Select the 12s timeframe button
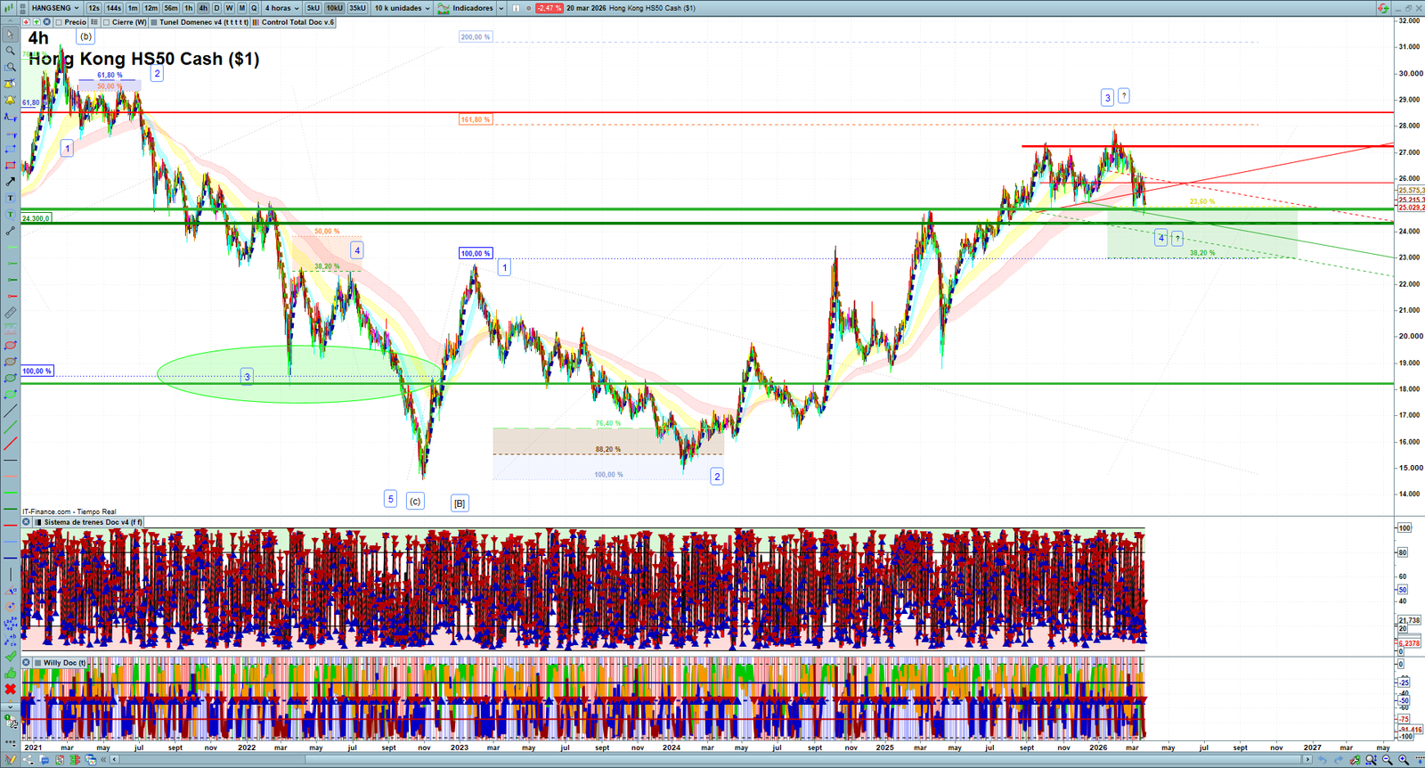The height and width of the screenshot is (768, 1425). [x=94, y=8]
